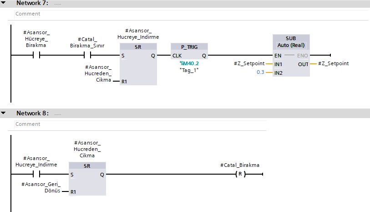Collapse Network 7 using its triangle
This screenshot has width=370, height=212.
pyautogui.click(x=3, y=3)
